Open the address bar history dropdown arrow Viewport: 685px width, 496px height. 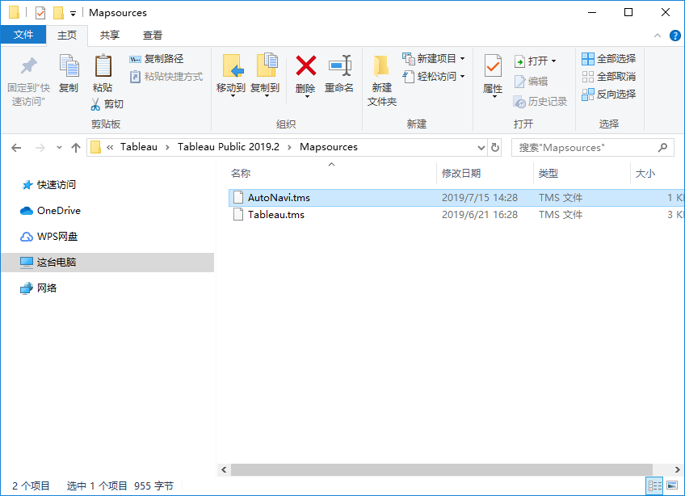481,148
